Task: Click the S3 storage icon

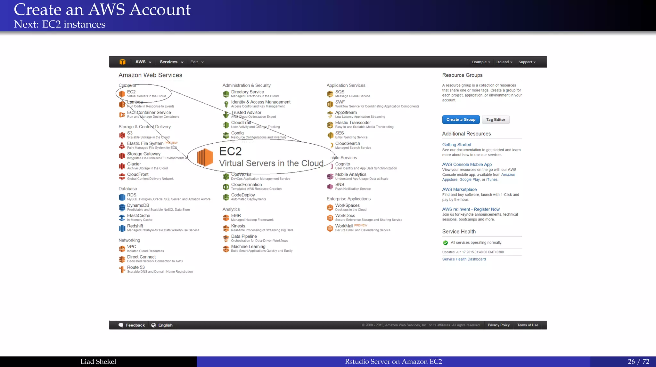Action: click(x=122, y=135)
